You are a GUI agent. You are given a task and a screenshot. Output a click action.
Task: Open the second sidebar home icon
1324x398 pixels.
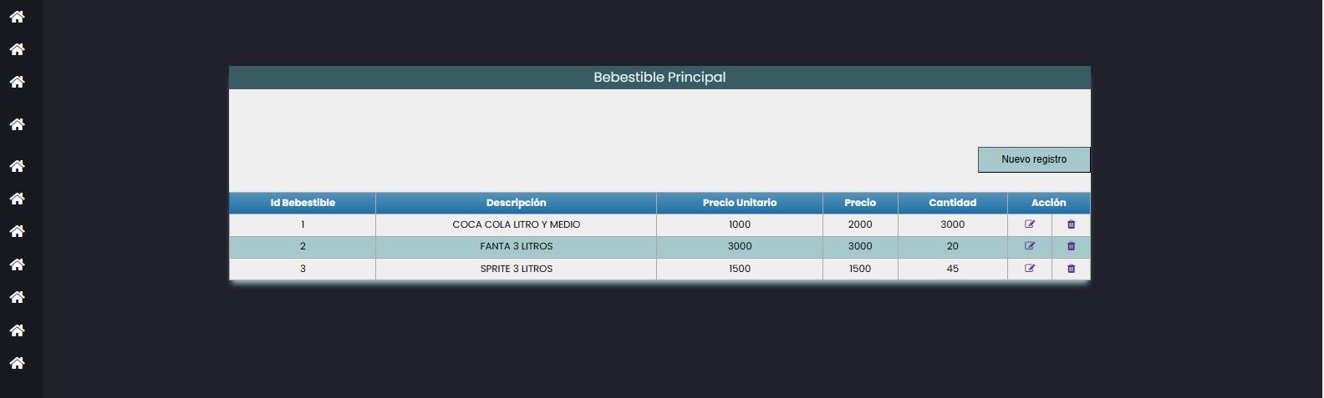pyautogui.click(x=17, y=49)
